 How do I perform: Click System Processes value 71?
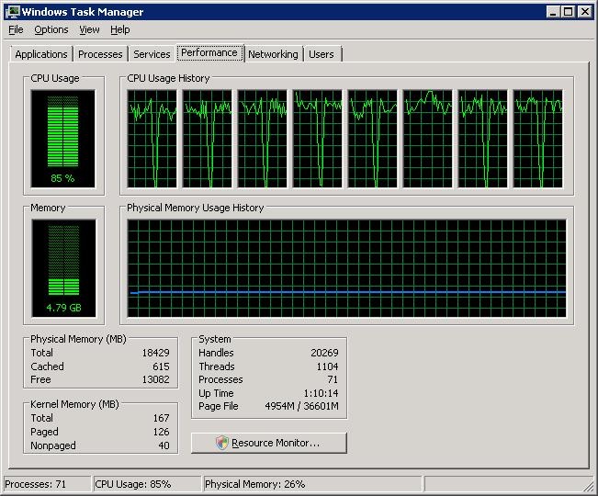[x=333, y=379]
